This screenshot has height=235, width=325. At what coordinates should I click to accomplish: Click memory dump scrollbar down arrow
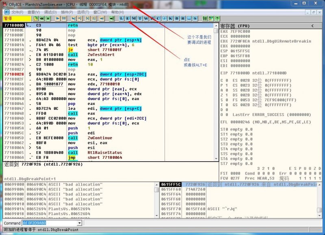tap(157, 216)
